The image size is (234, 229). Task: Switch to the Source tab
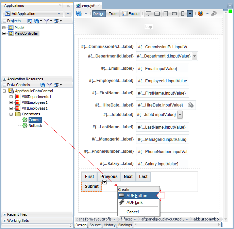(95, 225)
